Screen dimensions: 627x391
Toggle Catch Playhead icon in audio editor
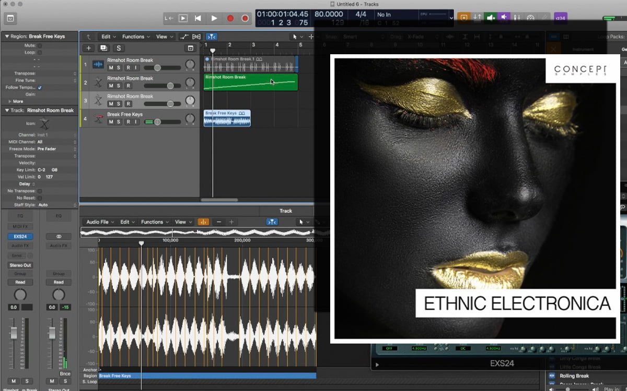click(272, 222)
